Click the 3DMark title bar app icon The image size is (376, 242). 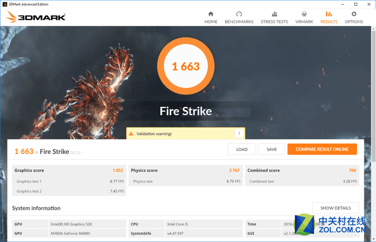(x=5, y=4)
